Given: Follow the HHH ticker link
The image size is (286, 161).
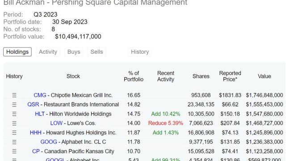Looking at the screenshot, I should point(36,132).
